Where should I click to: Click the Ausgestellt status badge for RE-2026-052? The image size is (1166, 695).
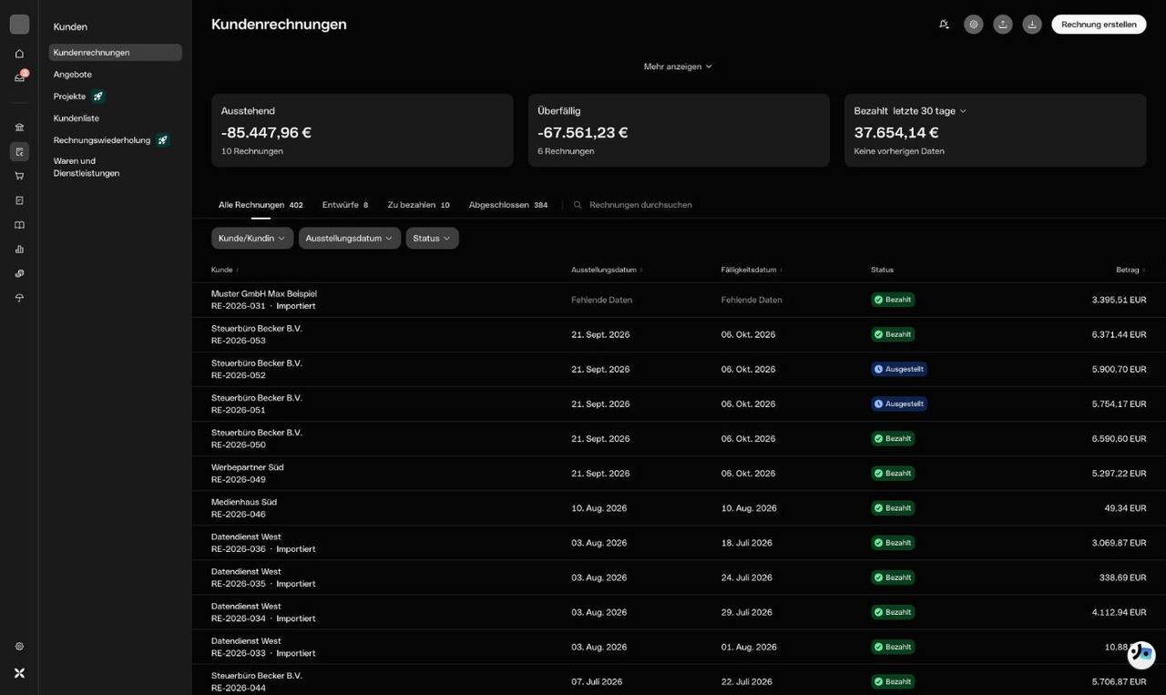(x=899, y=370)
